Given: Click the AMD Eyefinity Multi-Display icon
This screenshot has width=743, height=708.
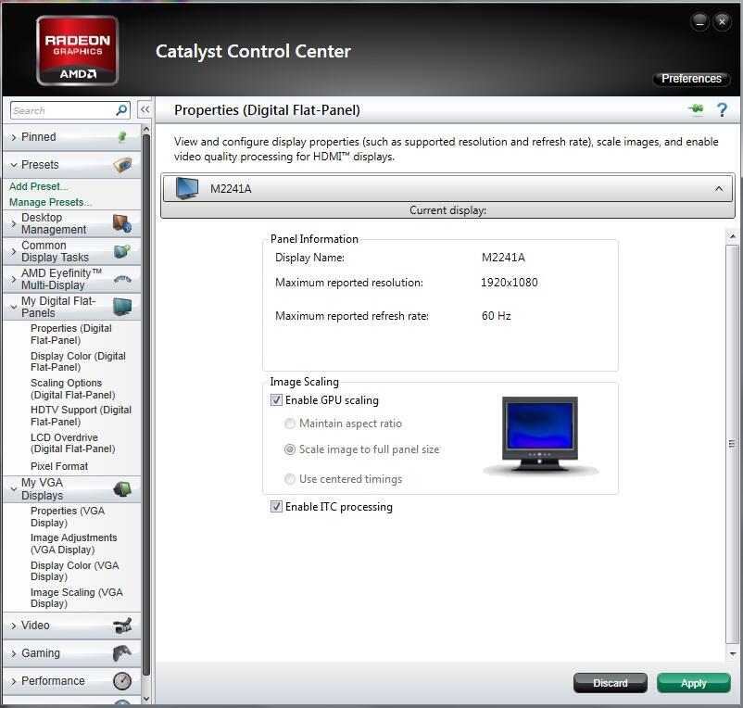Looking at the screenshot, I should pyautogui.click(x=122, y=279).
